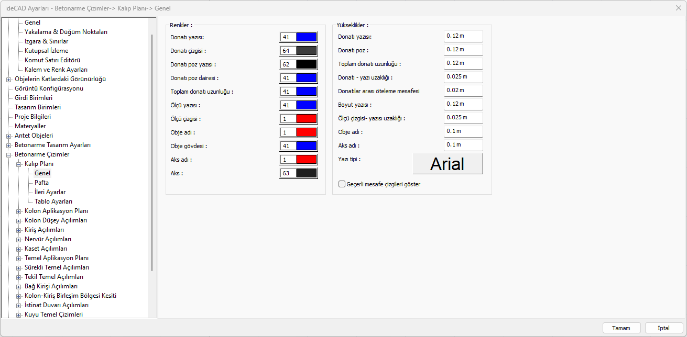This screenshot has height=337, width=687.
Task: Select Izgara & Sınırlar tree item
Action: coord(47,41)
